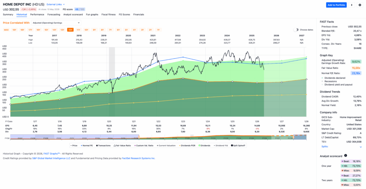
Task: Click the lightning bolt icon button
Action: click(x=352, y=5)
